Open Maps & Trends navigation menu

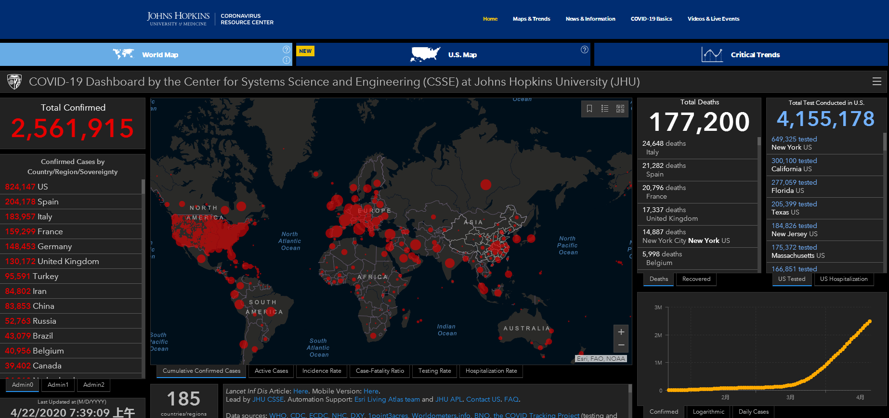(x=531, y=19)
